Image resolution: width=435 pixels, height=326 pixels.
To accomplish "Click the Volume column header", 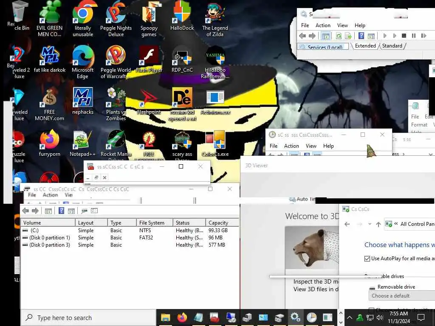I will (48, 222).
